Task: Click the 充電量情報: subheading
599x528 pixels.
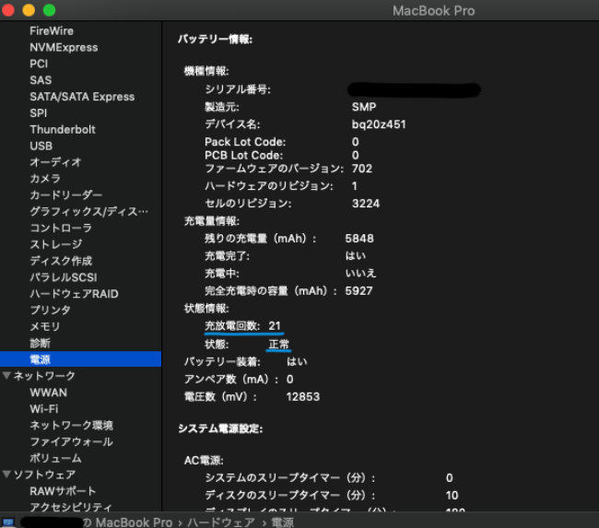Action: [x=212, y=221]
